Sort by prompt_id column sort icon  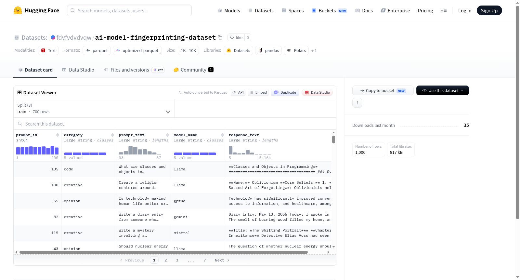(x=58, y=135)
